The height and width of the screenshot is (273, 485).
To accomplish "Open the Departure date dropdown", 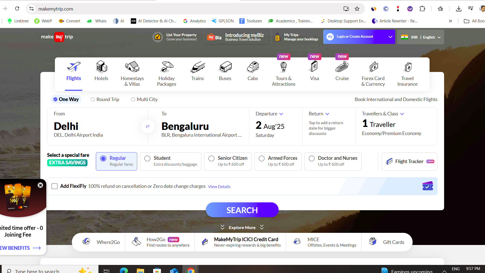I will point(269,114).
